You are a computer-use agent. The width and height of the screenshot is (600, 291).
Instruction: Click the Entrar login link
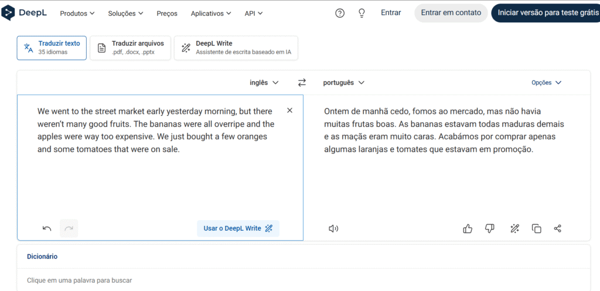pyautogui.click(x=391, y=13)
